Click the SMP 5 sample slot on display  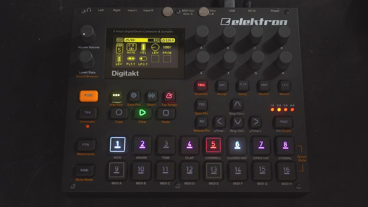click(x=120, y=49)
